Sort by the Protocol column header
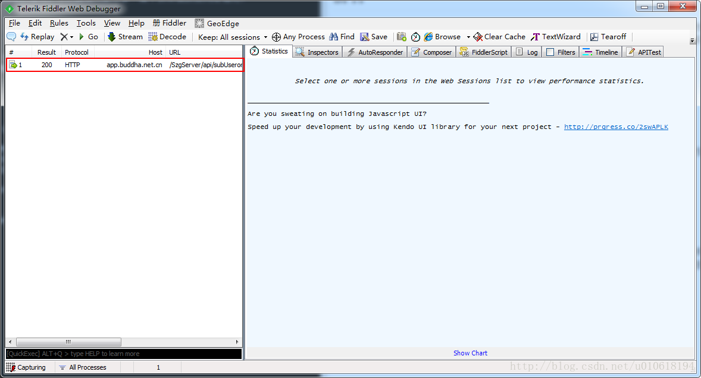The height and width of the screenshot is (378, 701). 77,52
